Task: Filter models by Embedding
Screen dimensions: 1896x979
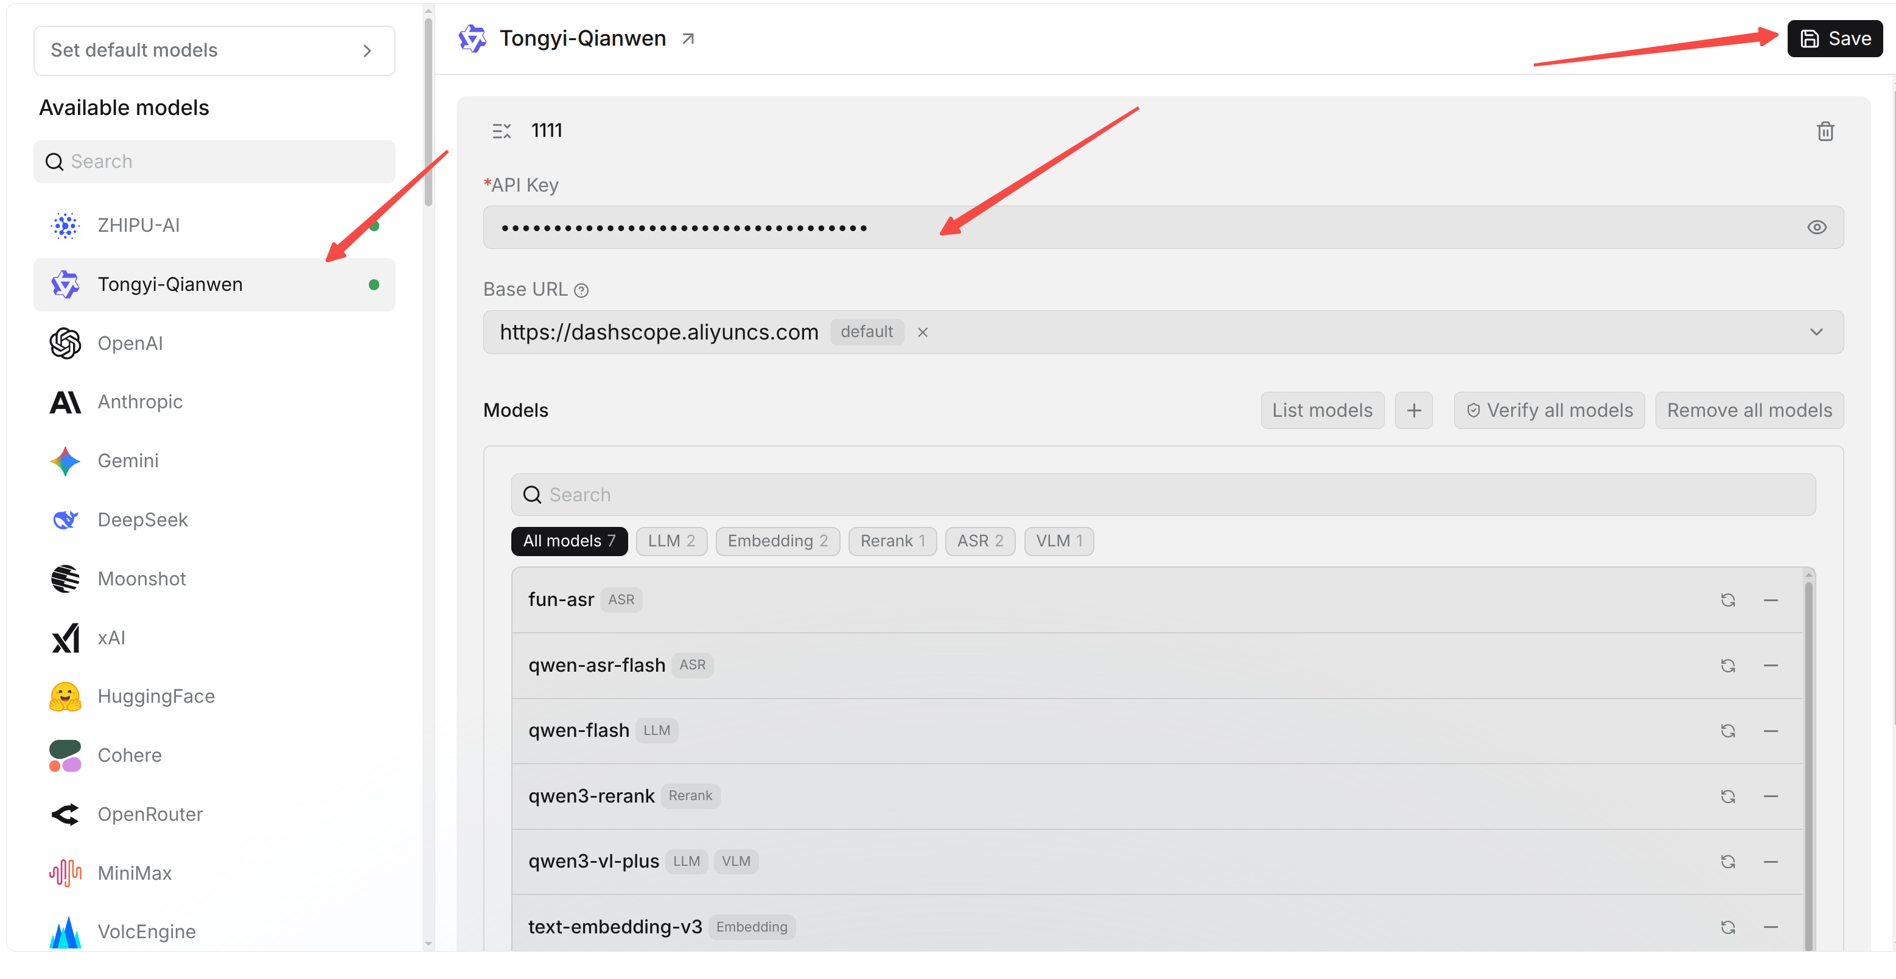Action: pyautogui.click(x=777, y=542)
